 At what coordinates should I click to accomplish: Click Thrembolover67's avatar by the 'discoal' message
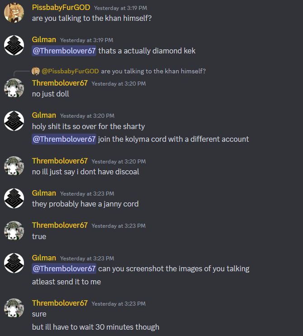click(14, 166)
